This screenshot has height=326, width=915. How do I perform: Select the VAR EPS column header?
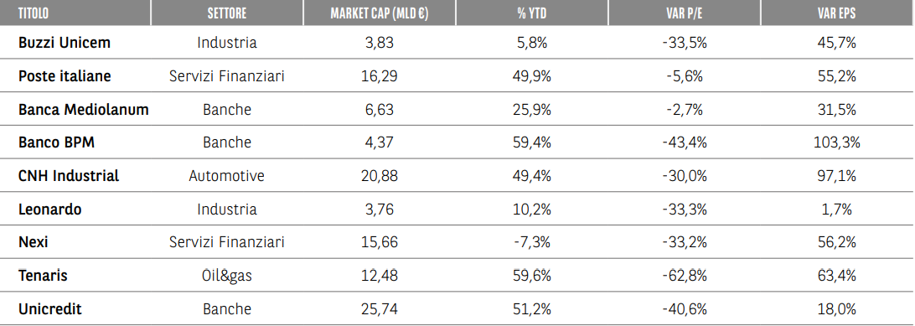click(837, 13)
